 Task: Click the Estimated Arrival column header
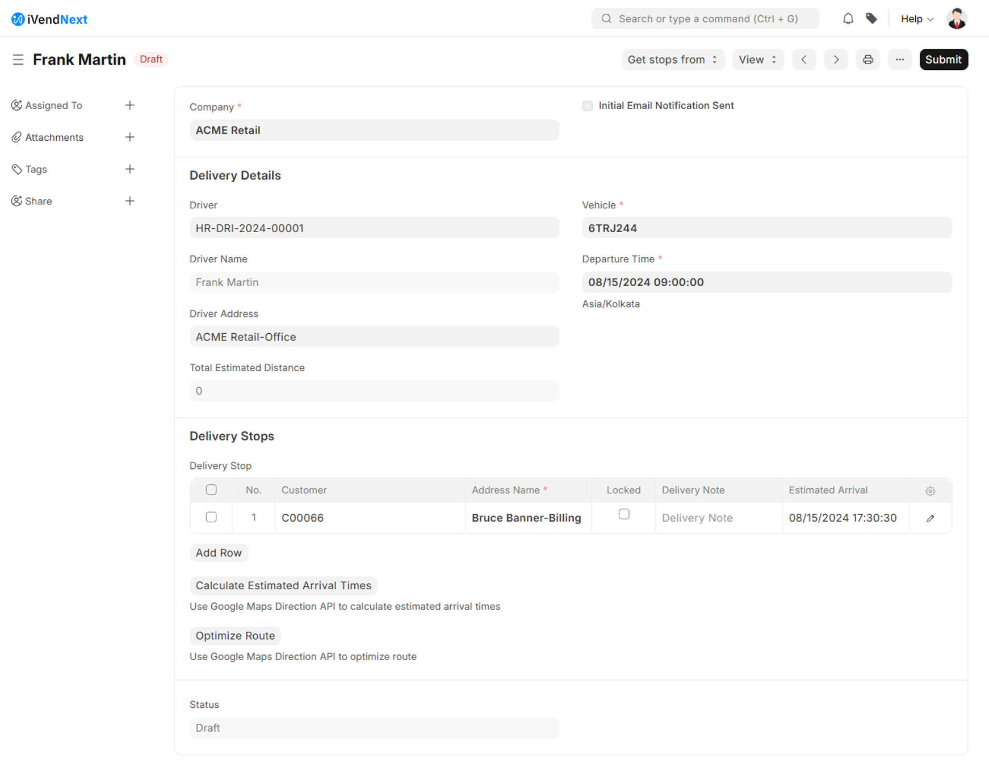(x=845, y=490)
